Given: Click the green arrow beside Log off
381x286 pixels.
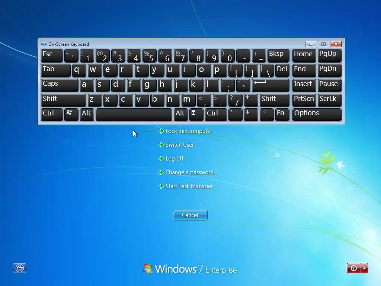Looking at the screenshot, I should pos(161,159).
